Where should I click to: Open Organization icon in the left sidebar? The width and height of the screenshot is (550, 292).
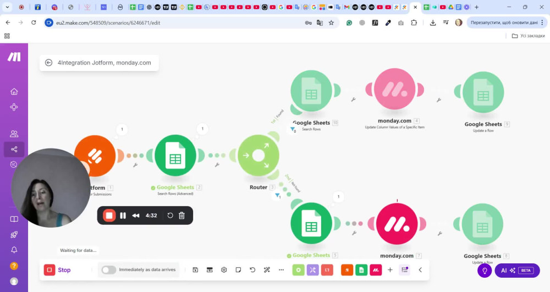[x=14, y=107]
